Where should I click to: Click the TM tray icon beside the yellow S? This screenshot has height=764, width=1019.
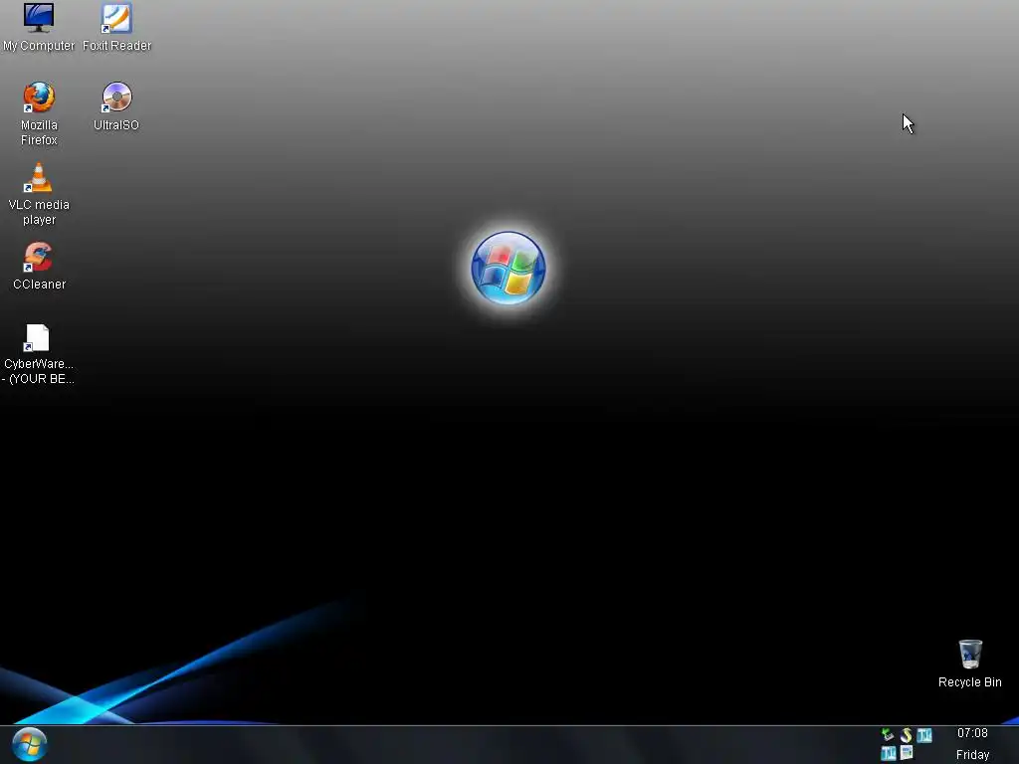[924, 735]
